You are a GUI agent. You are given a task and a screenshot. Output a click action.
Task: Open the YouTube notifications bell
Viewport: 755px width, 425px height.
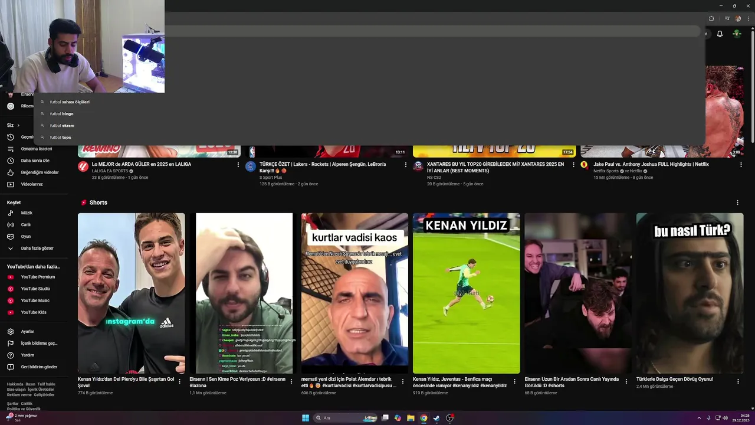tap(720, 34)
